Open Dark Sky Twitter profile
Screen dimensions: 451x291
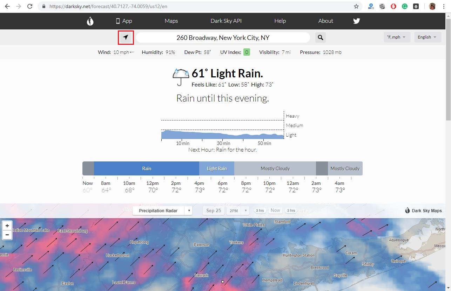[357, 21]
